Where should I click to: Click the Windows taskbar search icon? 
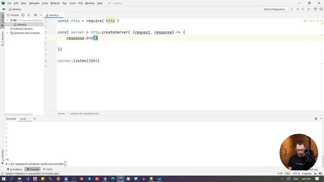(x=11, y=179)
